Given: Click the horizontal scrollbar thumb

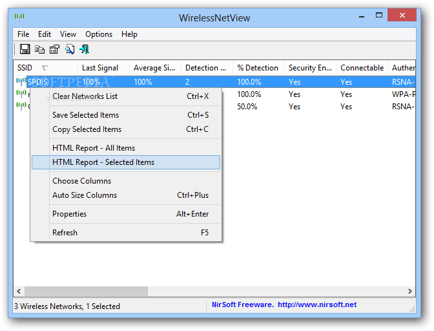Looking at the screenshot, I should tap(86, 291).
